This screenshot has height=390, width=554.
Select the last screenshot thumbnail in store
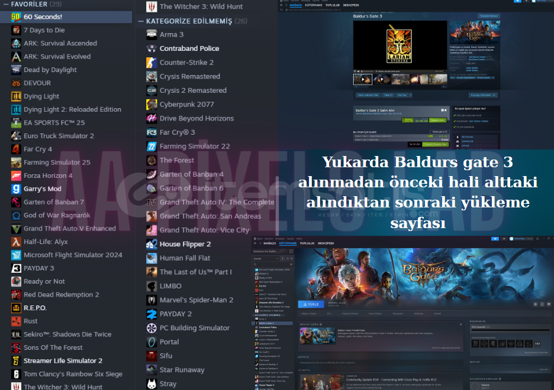438,79
